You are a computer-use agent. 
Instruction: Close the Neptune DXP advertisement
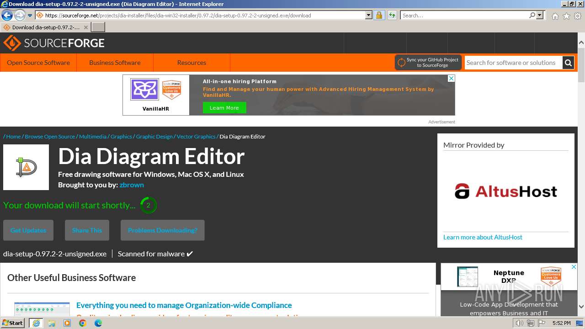pos(574,267)
